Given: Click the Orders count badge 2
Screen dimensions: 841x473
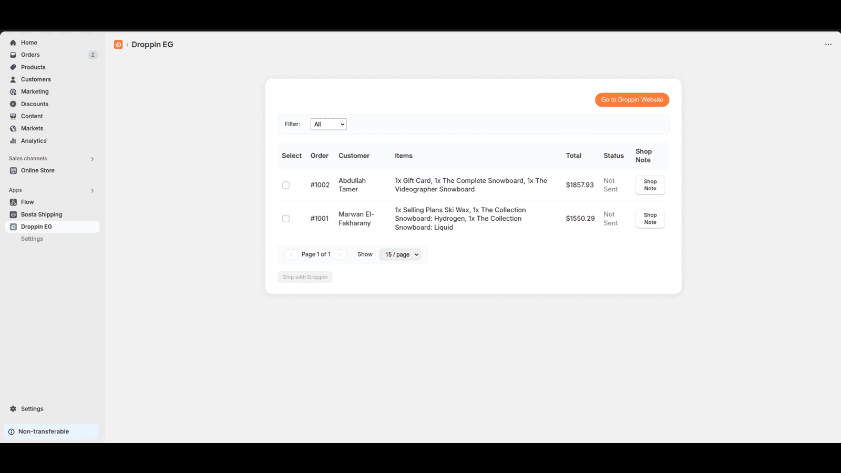Looking at the screenshot, I should (93, 55).
